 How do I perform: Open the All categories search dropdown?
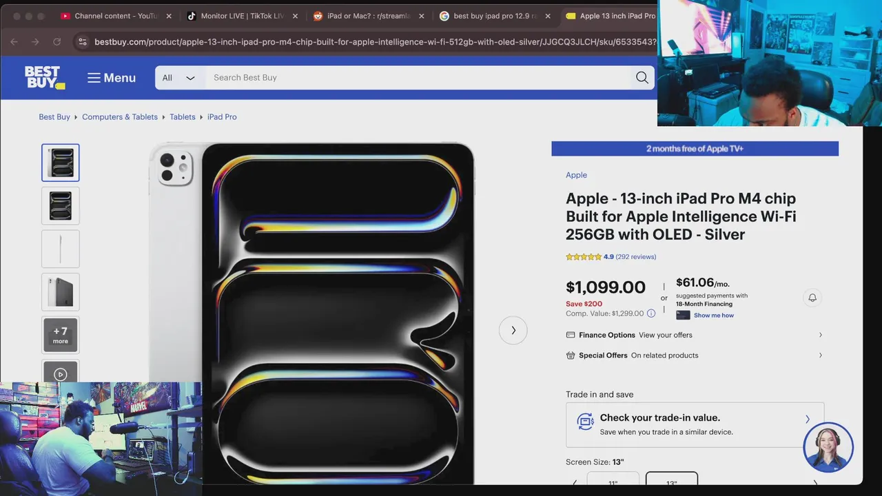178,78
